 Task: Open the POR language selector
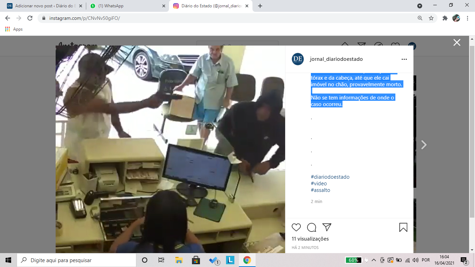[426, 260]
